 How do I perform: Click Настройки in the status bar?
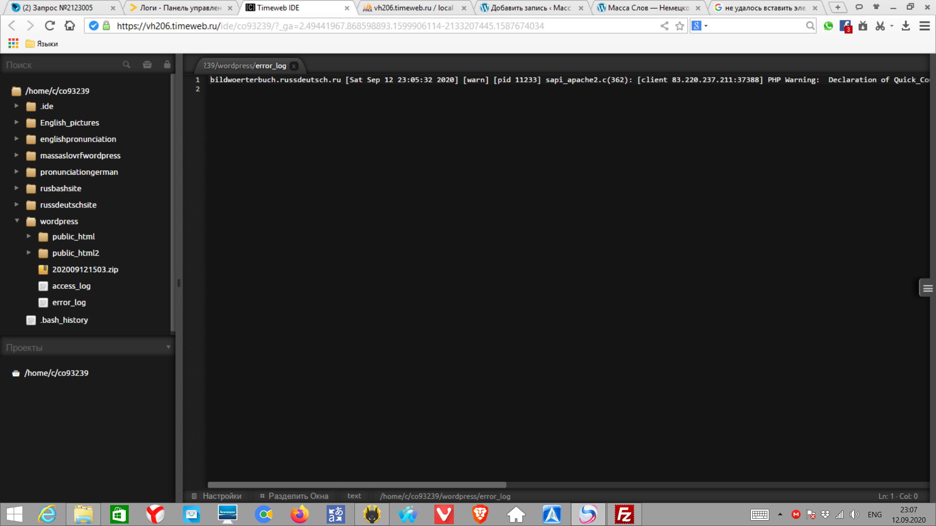click(221, 496)
